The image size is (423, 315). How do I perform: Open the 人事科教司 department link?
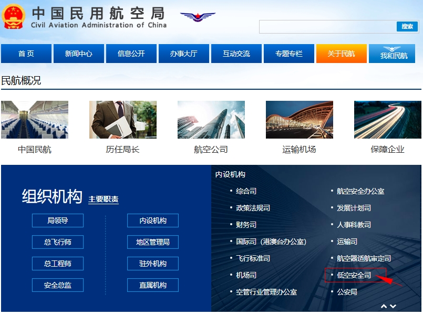coord(354,225)
